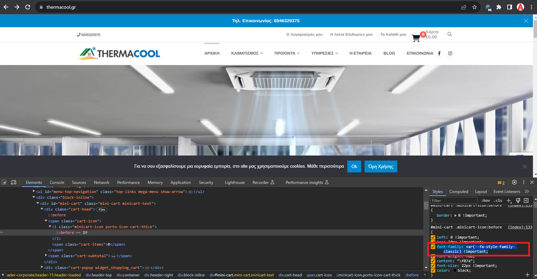The width and height of the screenshot is (537, 279).
Task: Open the Facebook icon in site menu
Action: tap(439, 53)
